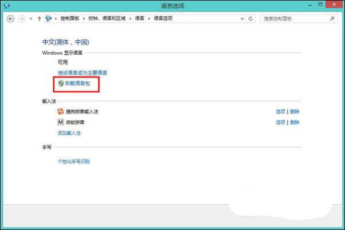
Task: Click 删除 for 微软拼音
Action: (x=295, y=122)
